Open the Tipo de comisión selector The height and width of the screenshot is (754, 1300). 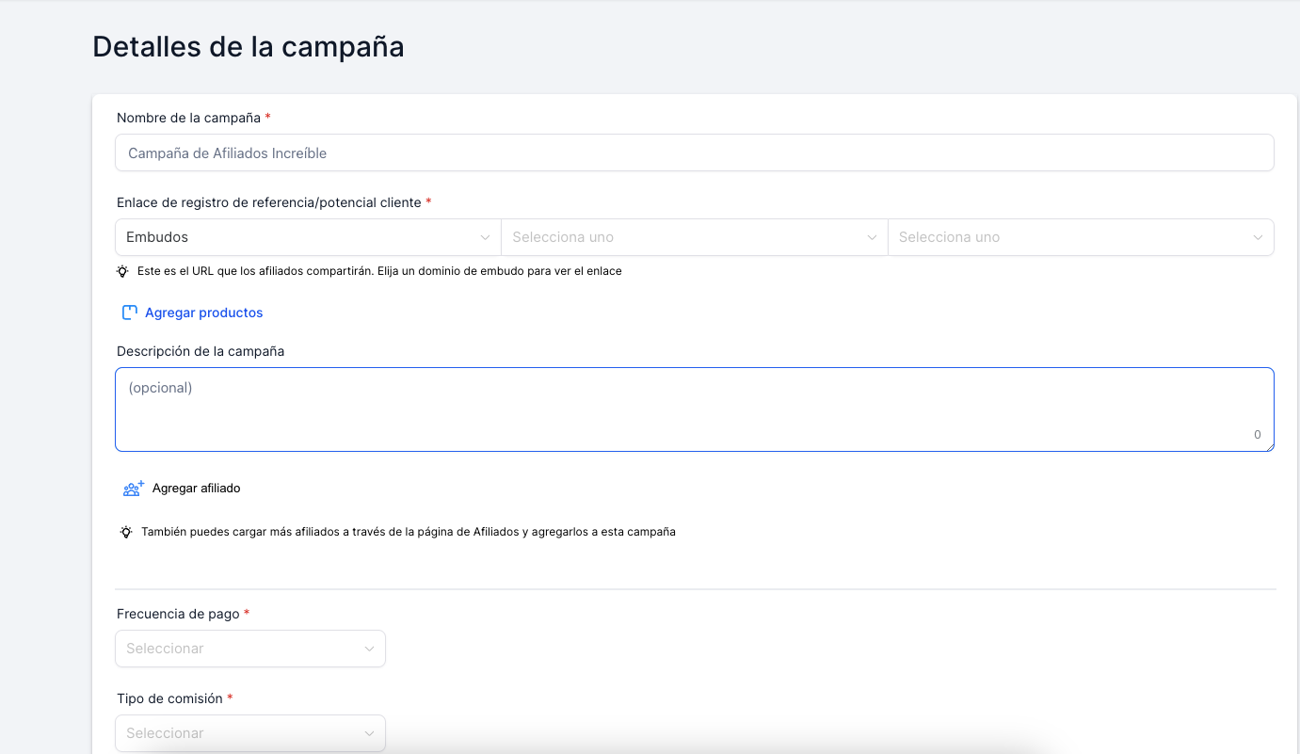(x=249, y=733)
